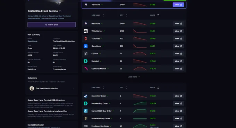Open The Dead Hand Collection row under Collections
The image size is (236, 128).
point(52,88)
